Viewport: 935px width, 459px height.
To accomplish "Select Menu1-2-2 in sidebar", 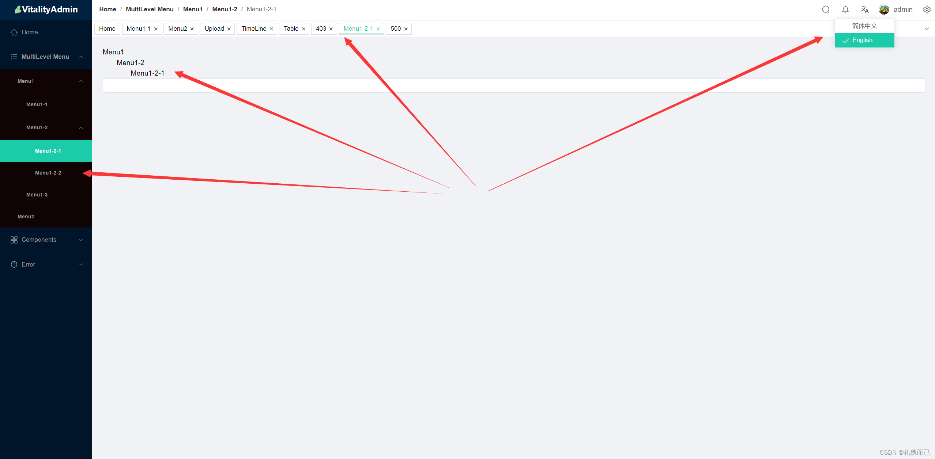I will tap(47, 172).
